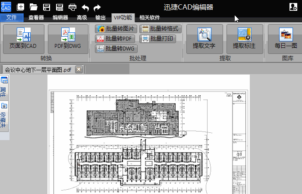This screenshot has height=194, width=302.
Task: Open the 相关软件 tab
Action: point(150,18)
